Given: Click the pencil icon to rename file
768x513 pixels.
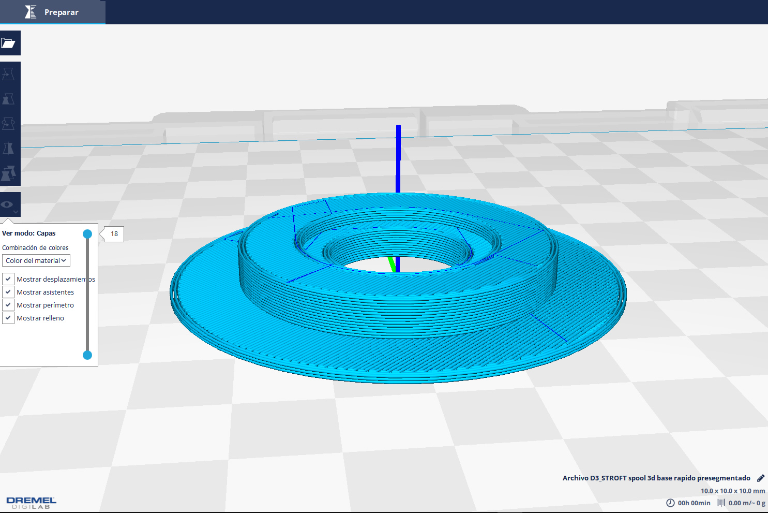Looking at the screenshot, I should 760,478.
